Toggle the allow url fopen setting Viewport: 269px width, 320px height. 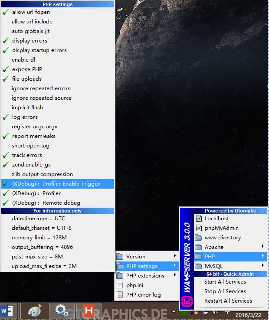coord(58,12)
